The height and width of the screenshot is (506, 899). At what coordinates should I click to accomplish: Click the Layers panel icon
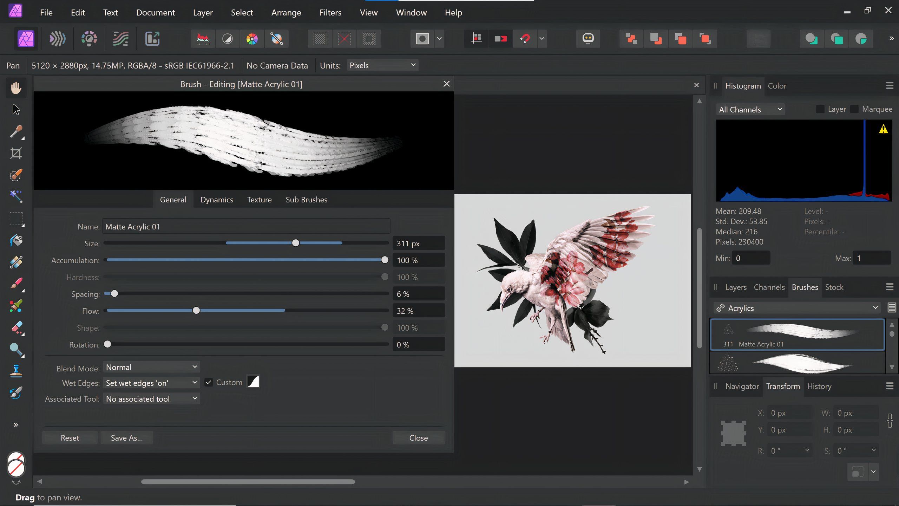point(736,287)
